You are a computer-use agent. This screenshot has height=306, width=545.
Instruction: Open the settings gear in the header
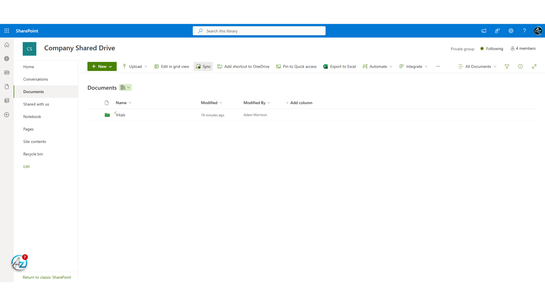click(x=511, y=31)
